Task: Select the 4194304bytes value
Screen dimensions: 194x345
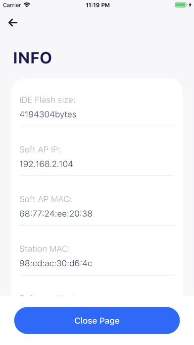Action: tap(48, 115)
